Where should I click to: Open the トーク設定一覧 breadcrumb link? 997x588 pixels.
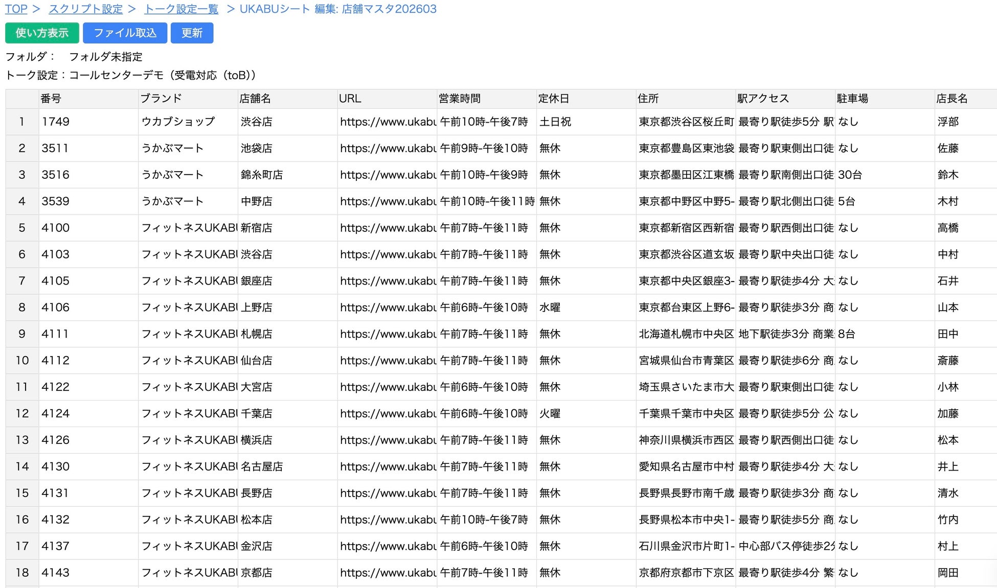tap(181, 9)
